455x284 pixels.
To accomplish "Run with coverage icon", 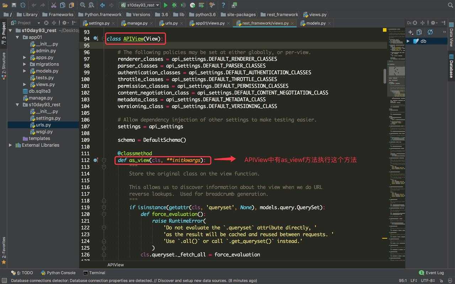I will coord(183,5).
